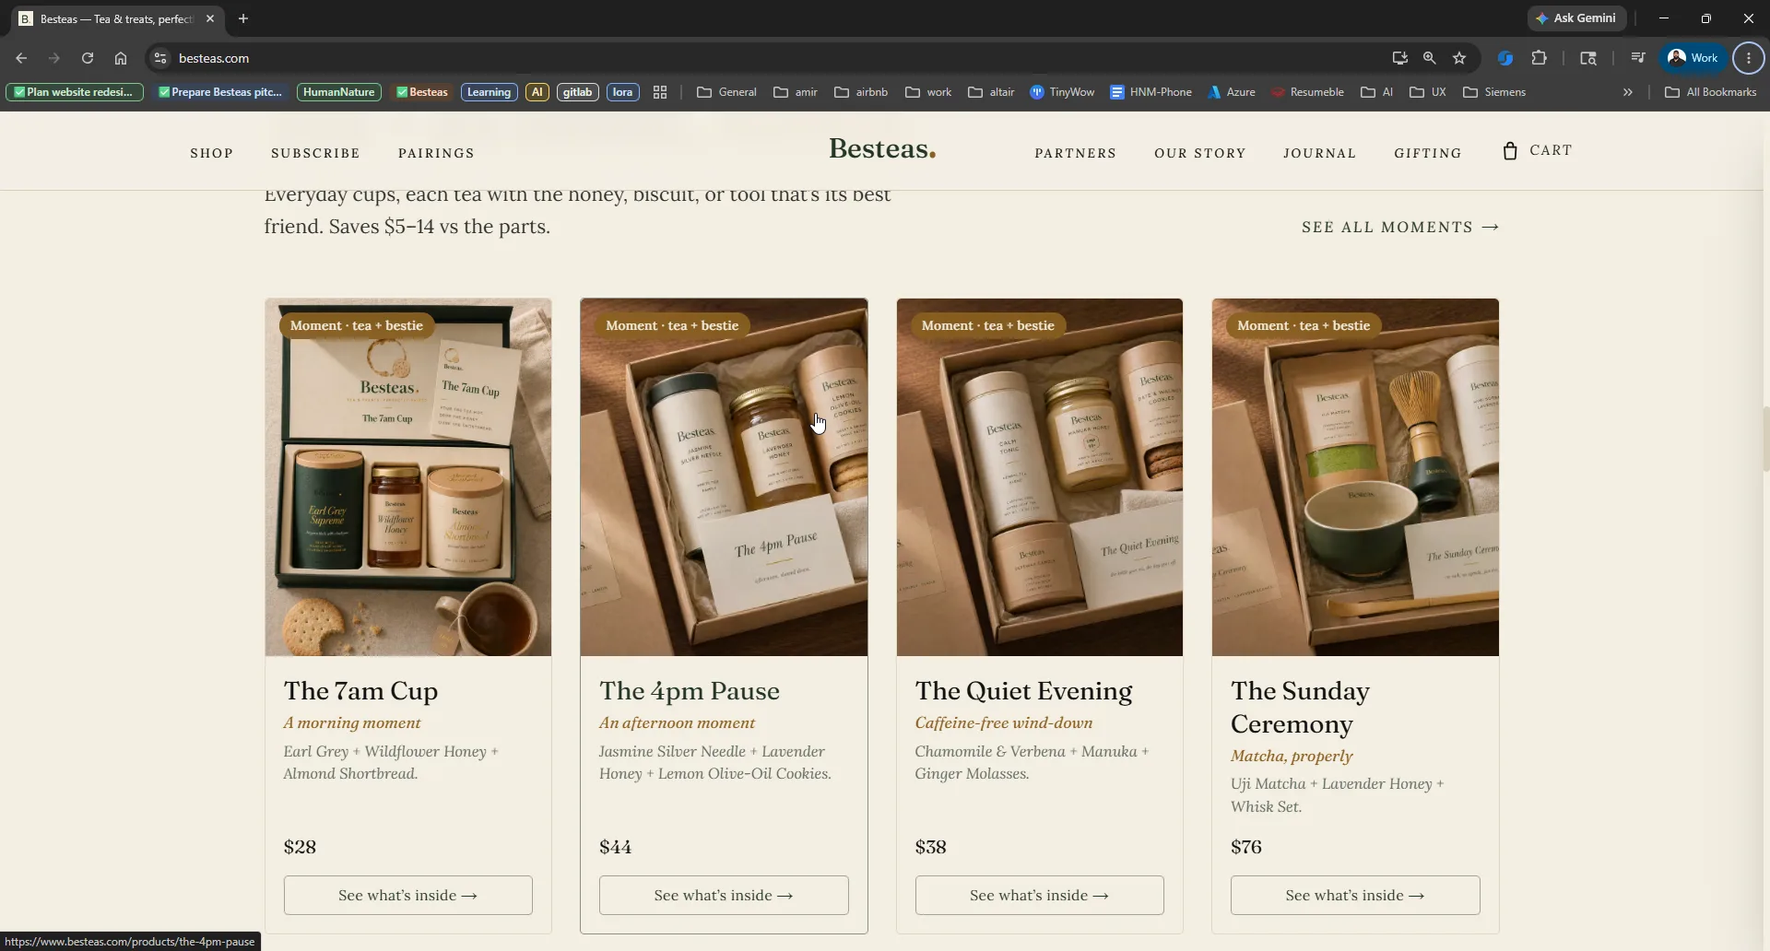This screenshot has height=951, width=1770.
Task: Open The 7am Cup product image
Action: tap(408, 477)
